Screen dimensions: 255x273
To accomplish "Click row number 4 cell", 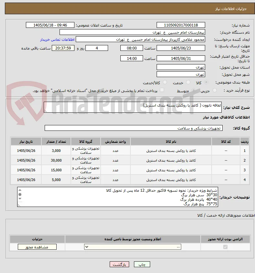I will click(x=245, y=180).
